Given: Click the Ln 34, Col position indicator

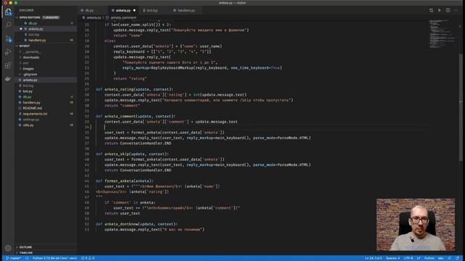Looking at the screenshot, I should coord(373,258).
